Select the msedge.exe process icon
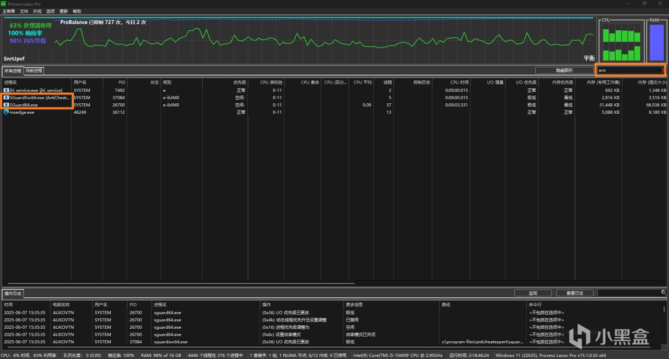 (6, 112)
